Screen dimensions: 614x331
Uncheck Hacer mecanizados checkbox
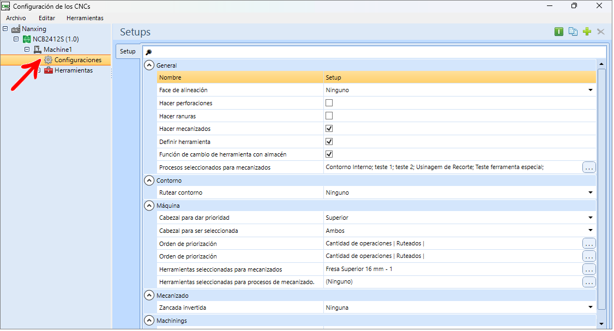tap(329, 129)
